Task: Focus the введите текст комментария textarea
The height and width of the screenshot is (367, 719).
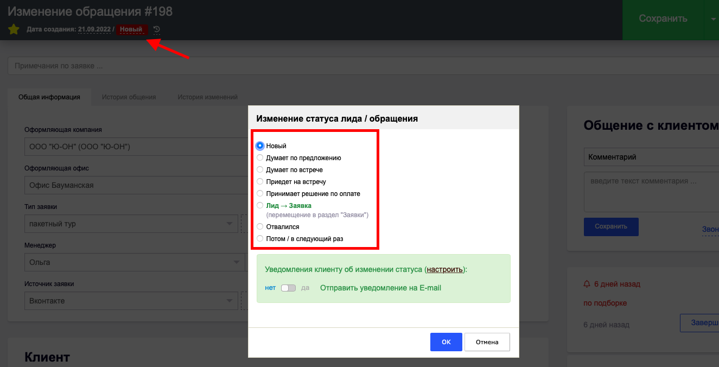Action: click(x=651, y=192)
